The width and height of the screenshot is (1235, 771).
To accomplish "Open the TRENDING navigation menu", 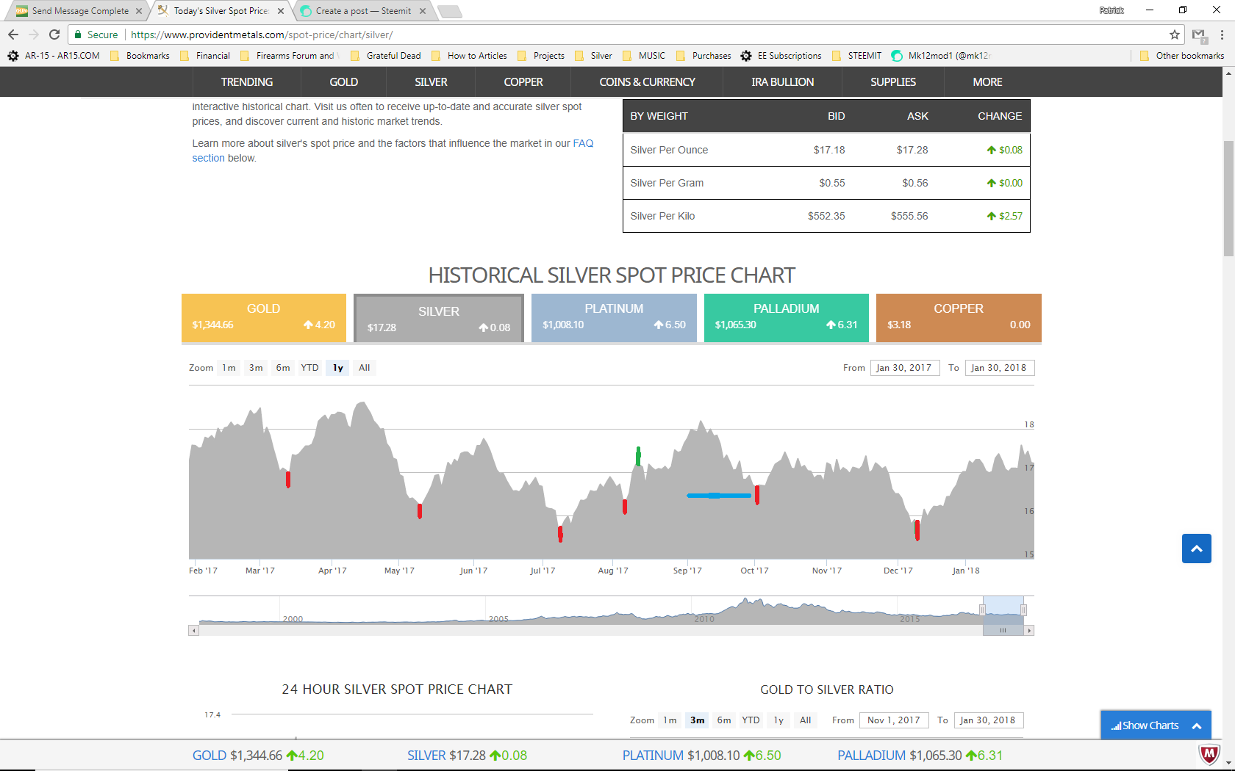I will (247, 82).
